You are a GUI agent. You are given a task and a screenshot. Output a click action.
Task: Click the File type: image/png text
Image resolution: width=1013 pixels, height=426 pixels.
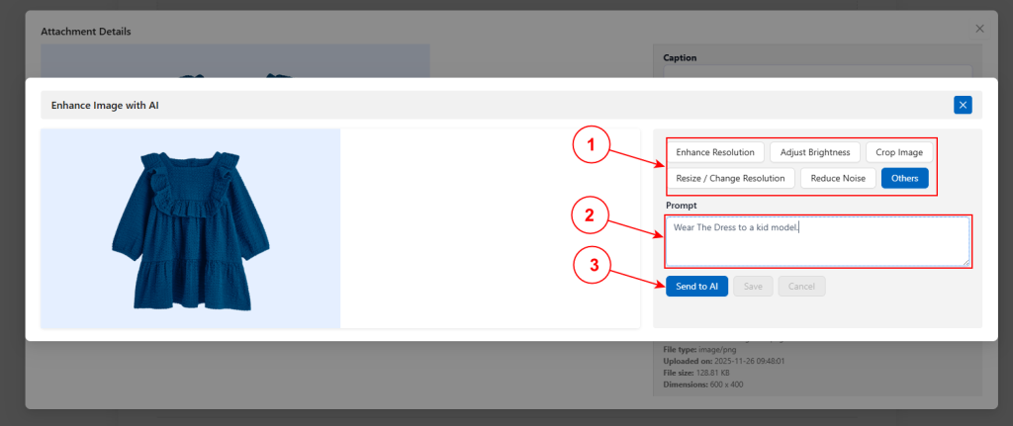[701, 349]
